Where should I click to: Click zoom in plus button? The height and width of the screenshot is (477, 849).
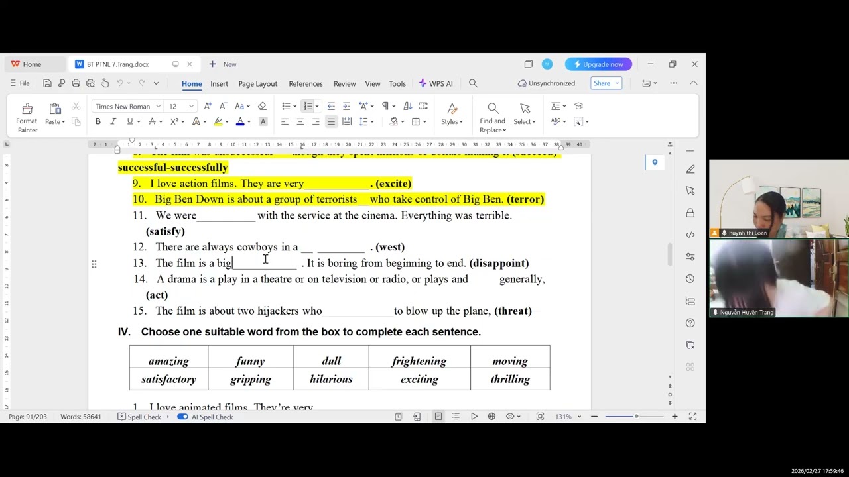pyautogui.click(x=675, y=417)
